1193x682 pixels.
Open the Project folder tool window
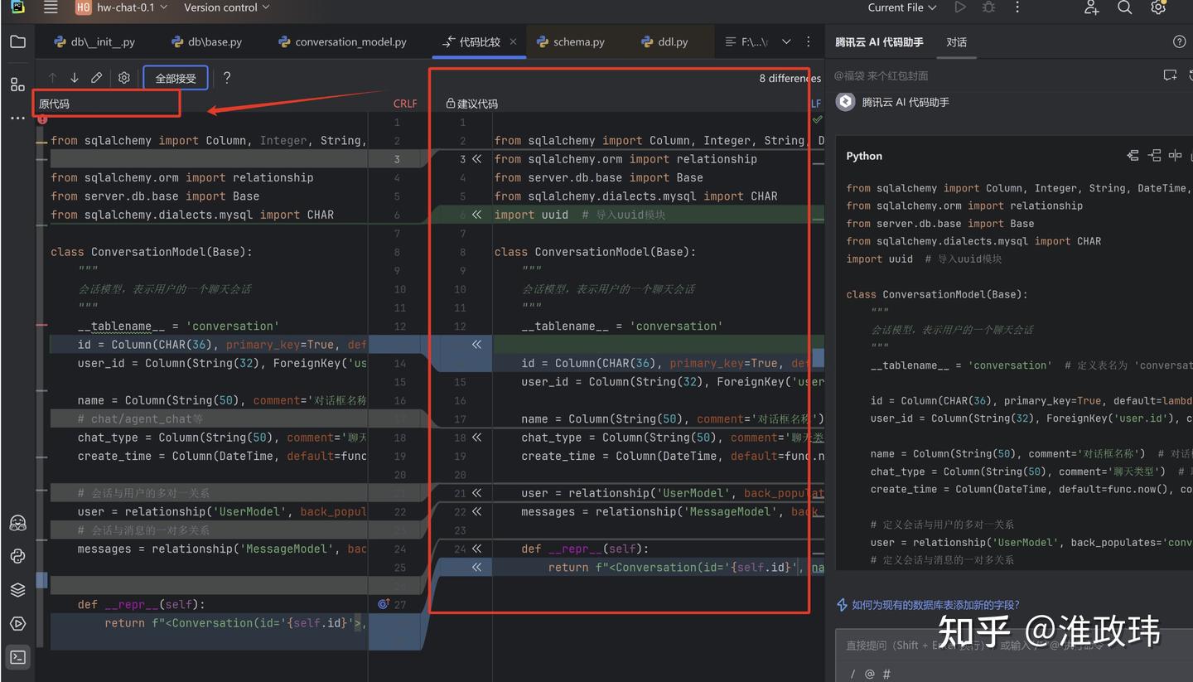17,42
